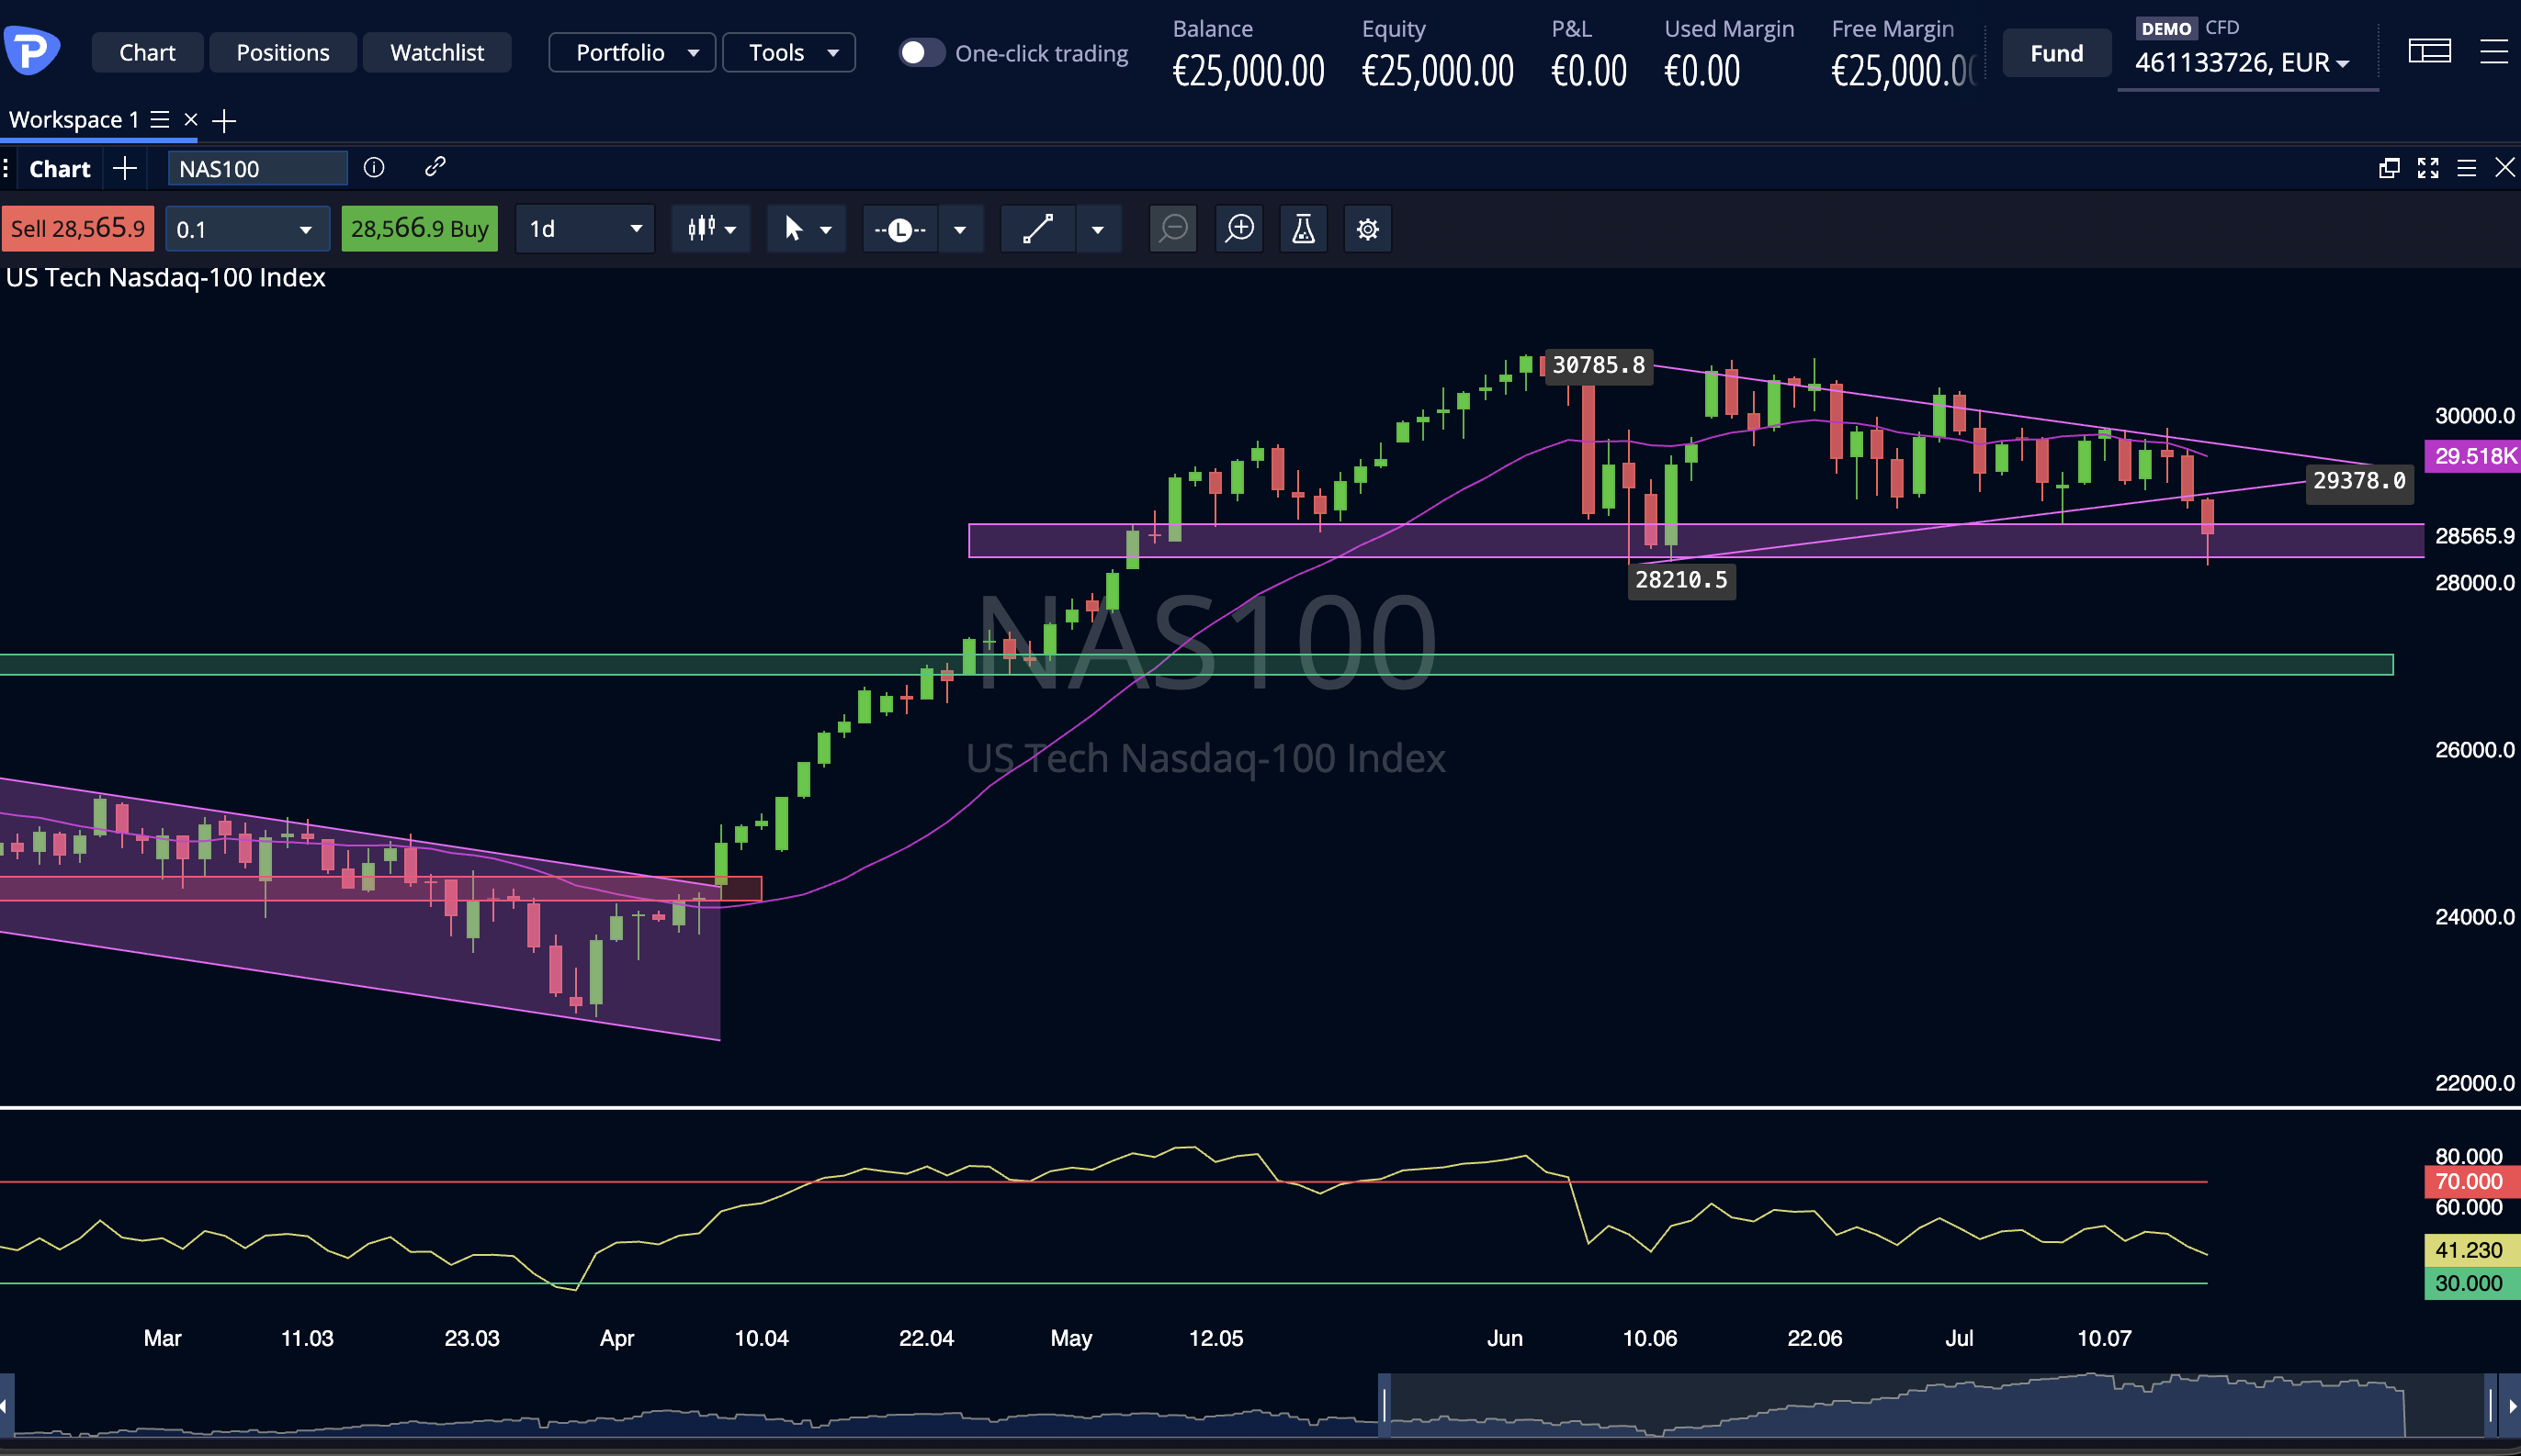Image resolution: width=2521 pixels, height=1456 pixels.
Task: Click the Equity €25,000.00 value
Action: (x=1438, y=70)
